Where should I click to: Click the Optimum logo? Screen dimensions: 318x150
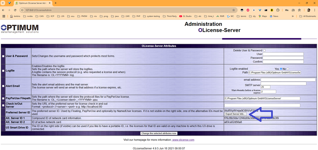20,29
